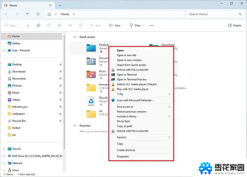Expand Network in sidebar
The height and width of the screenshot is (177, 247).
(4, 163)
